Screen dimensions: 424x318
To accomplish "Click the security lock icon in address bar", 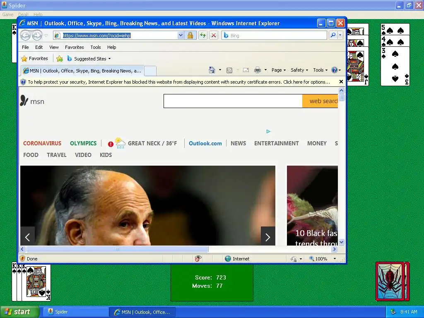I will (190, 36).
